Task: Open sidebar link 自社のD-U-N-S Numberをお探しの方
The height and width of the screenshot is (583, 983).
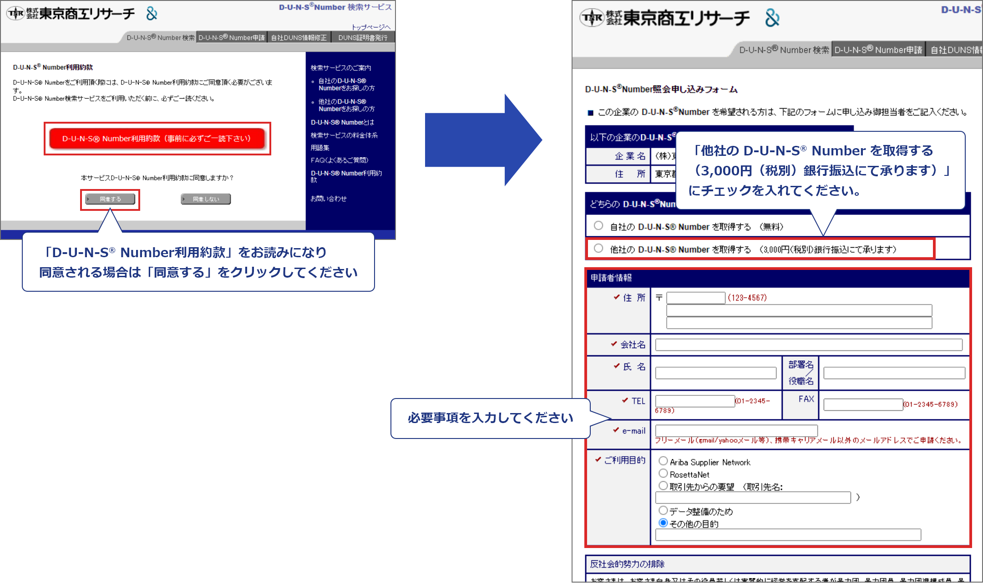Action: click(x=346, y=85)
